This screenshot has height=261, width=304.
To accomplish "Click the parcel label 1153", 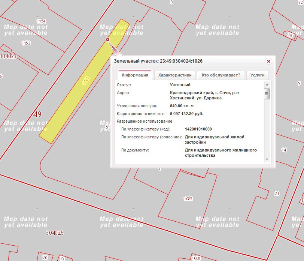I will click(26, 43).
